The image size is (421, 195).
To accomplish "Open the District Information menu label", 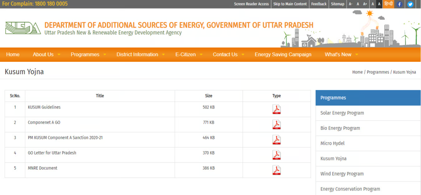I will pyautogui.click(x=137, y=54).
